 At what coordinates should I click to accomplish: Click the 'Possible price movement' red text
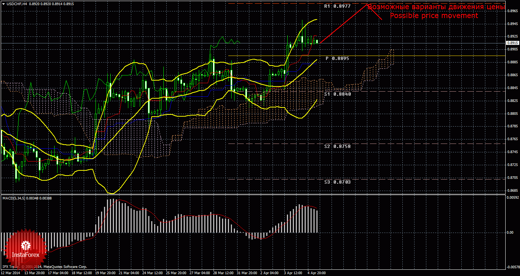pos(434,16)
